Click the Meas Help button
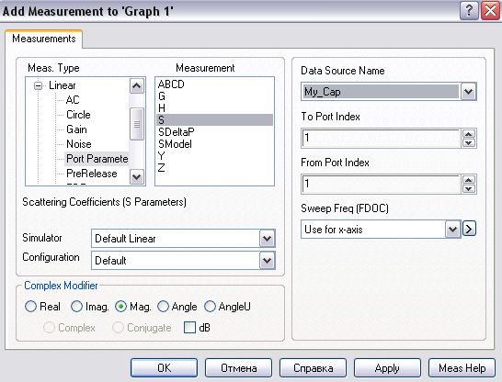Screen dimensions: 502x382 click(462, 368)
